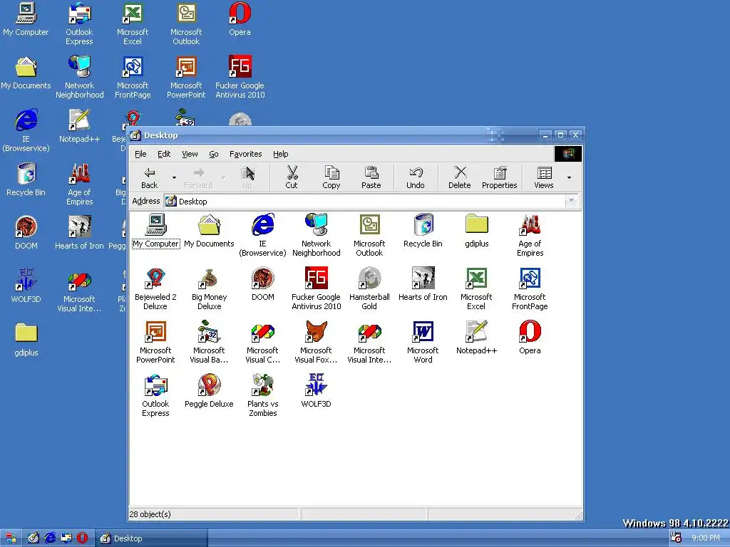Image resolution: width=730 pixels, height=547 pixels.
Task: Open Properties from the toolbar
Action: [x=500, y=177]
